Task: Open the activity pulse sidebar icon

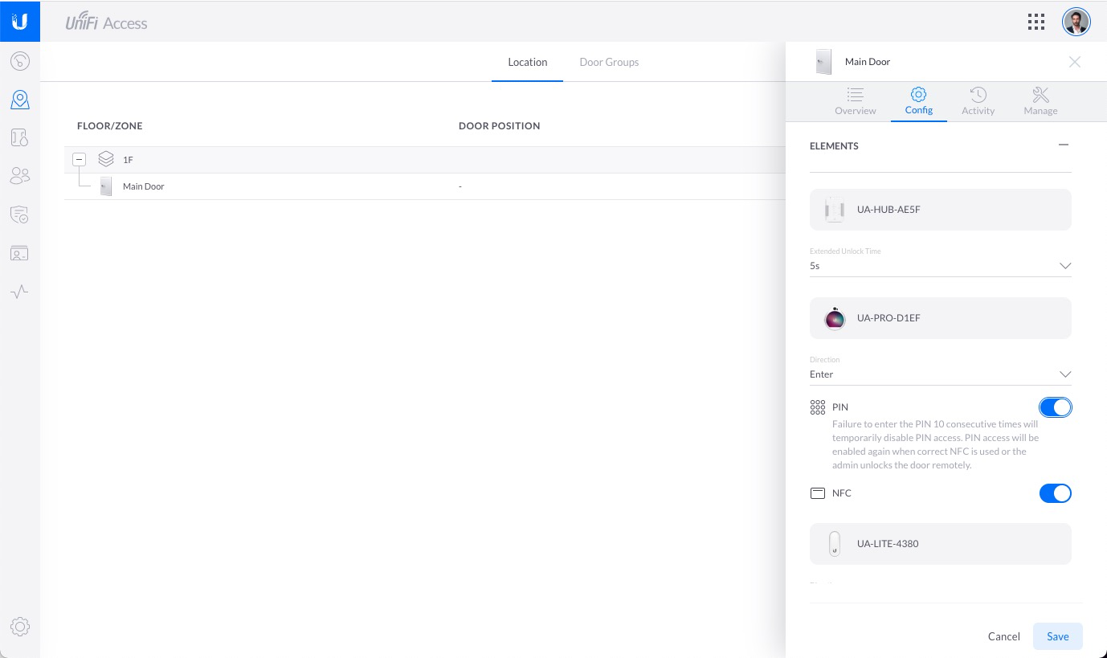Action: [x=20, y=291]
